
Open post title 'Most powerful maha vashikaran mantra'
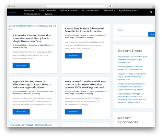point(85,84)
